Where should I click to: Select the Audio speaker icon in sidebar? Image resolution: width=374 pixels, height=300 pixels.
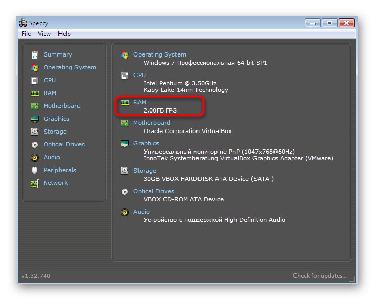(35, 157)
